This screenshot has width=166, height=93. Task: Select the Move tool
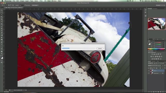click(2, 10)
